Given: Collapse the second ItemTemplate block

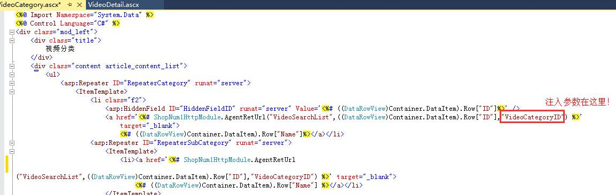Looking at the screenshot, I should 12,151.
